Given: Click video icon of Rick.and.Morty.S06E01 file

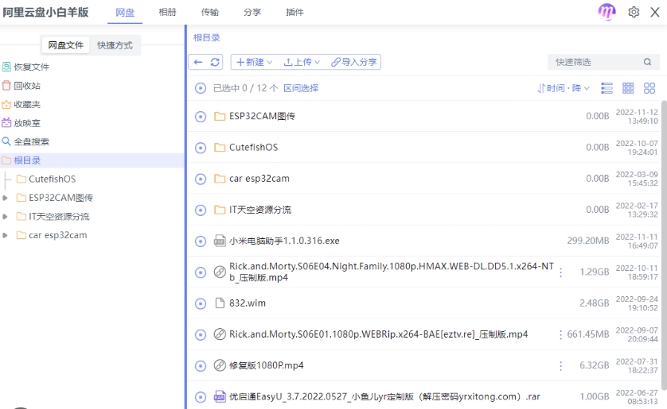Looking at the screenshot, I should tap(220, 334).
